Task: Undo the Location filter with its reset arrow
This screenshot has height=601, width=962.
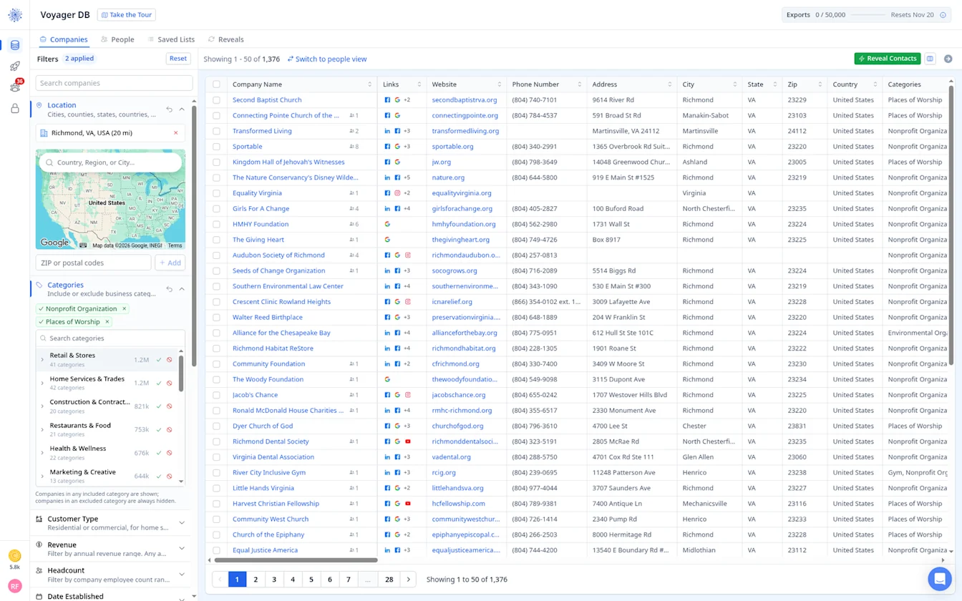Action: coord(170,109)
